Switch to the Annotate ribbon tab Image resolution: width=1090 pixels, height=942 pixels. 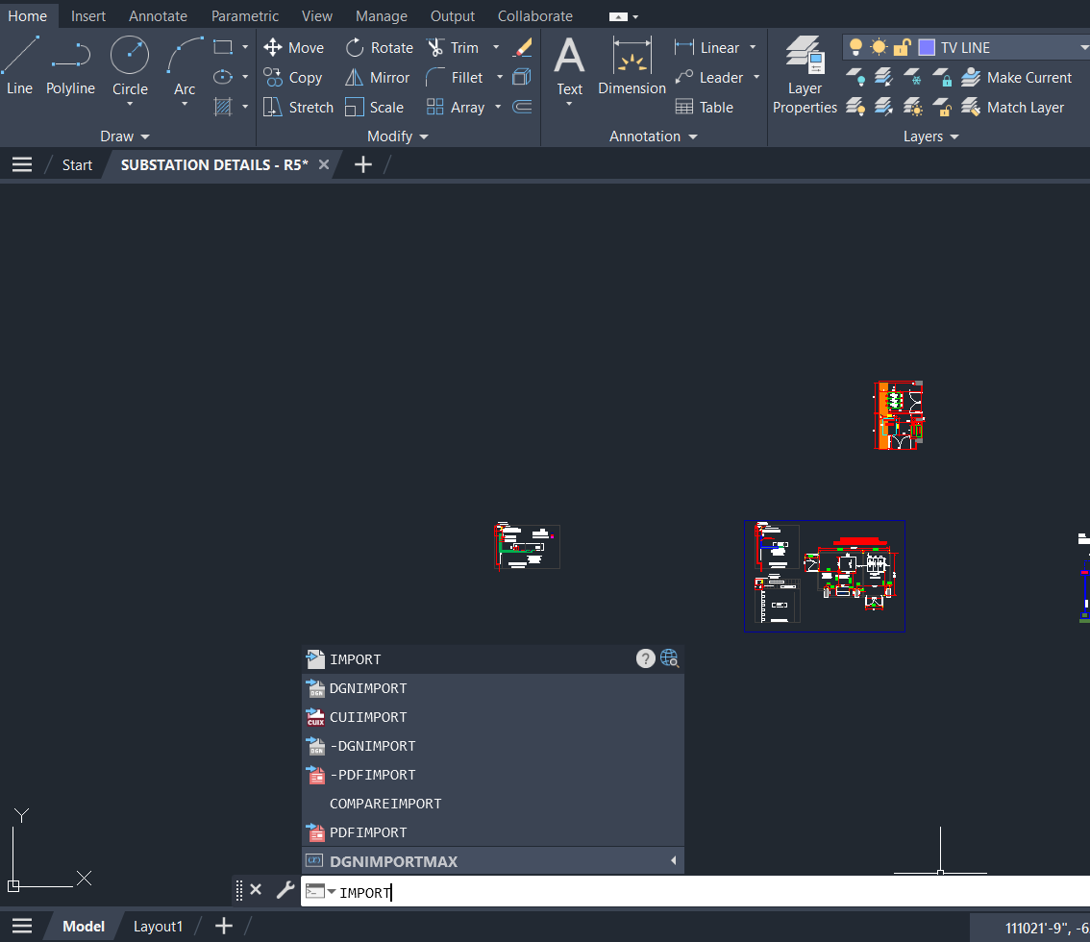tap(158, 16)
